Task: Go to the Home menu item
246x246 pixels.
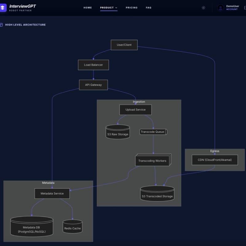Action: coord(88,8)
